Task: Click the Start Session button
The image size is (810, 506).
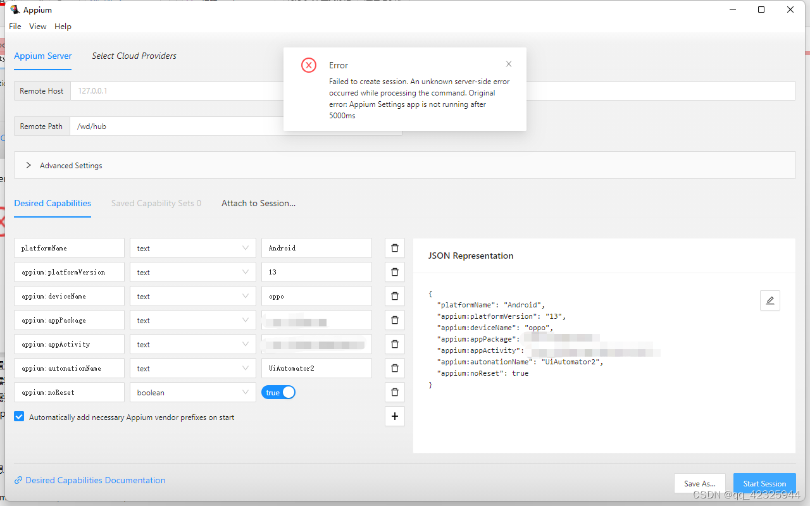Action: 764,483
